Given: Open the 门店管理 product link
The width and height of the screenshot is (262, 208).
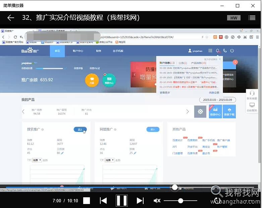Looking at the screenshot, I should click(x=177, y=153).
